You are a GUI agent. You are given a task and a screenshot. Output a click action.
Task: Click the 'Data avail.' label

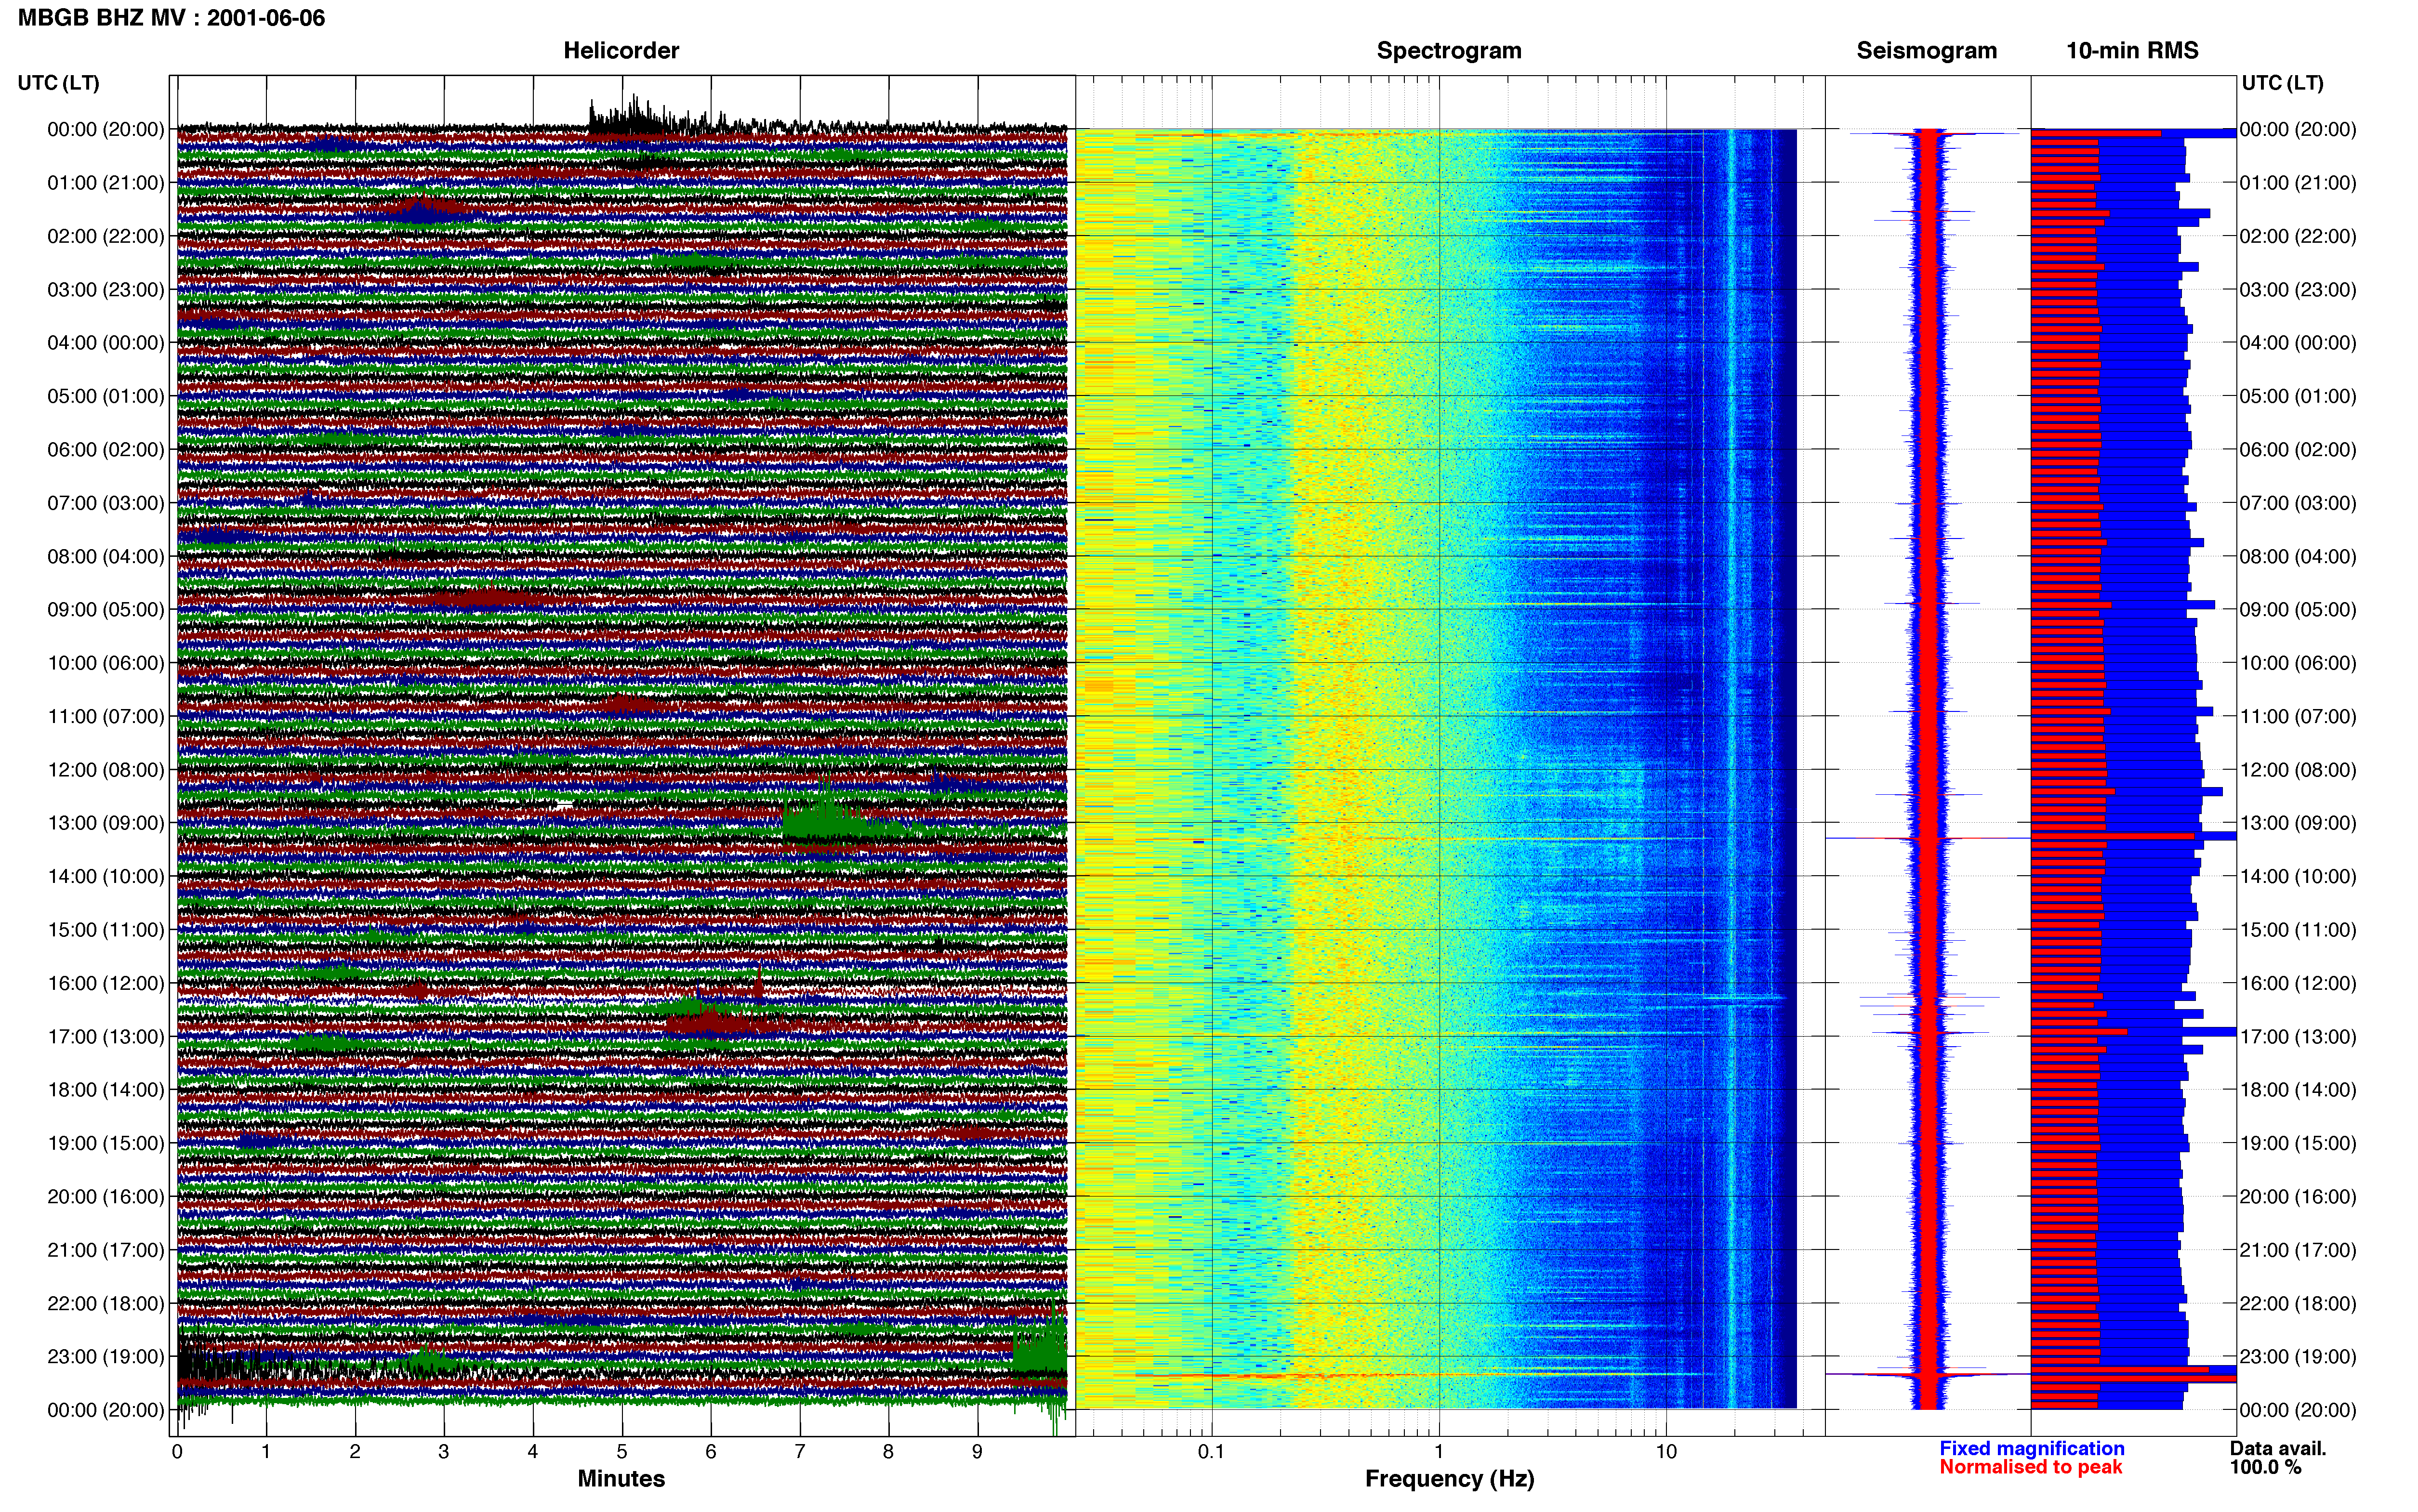tap(2278, 1449)
